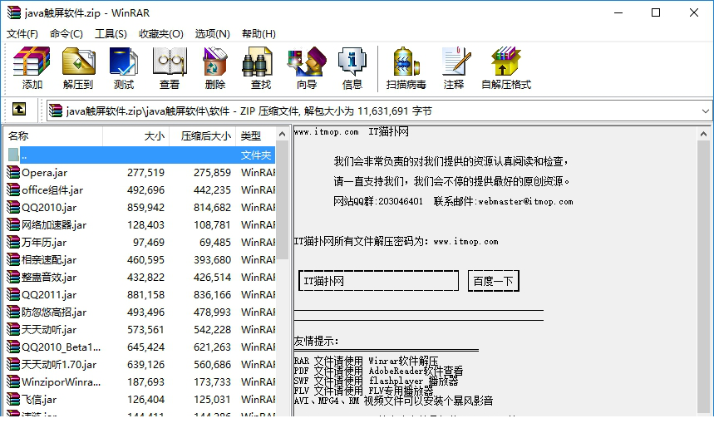Screen dimensions: 714x433
Task: Select the 天天动听1.70.jar file name
Action: coord(59,364)
